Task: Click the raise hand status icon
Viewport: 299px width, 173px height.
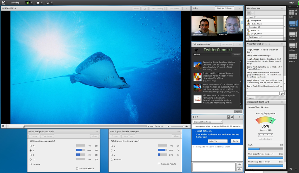Action: point(48,3)
